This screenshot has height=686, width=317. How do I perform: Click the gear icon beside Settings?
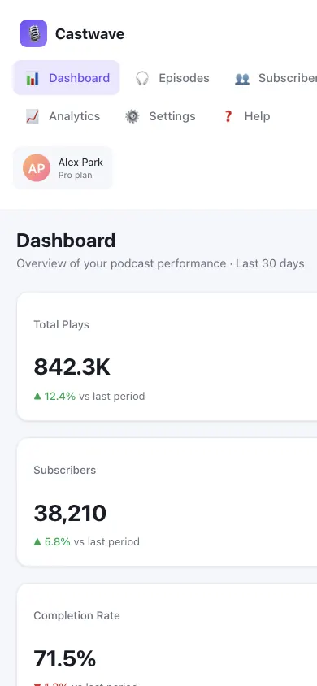132,116
